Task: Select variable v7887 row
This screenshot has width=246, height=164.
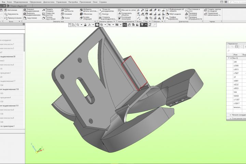Action: coord(236,73)
